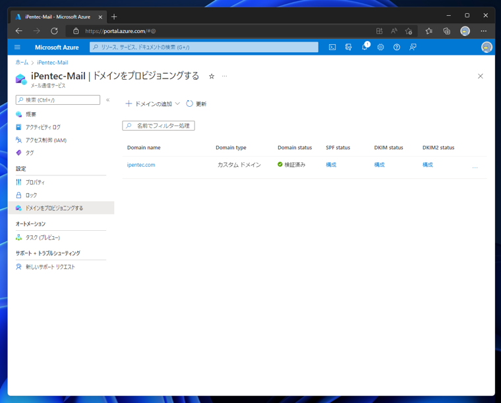The height and width of the screenshot is (403, 501).
Task: Open row options for ipentec.com
Action: tap(475, 167)
